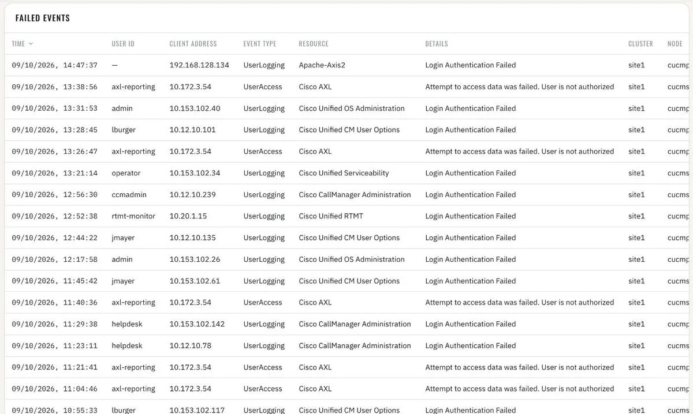Select client address 10.12.10.78
Viewport: 693px width, 414px height.
[x=190, y=345]
